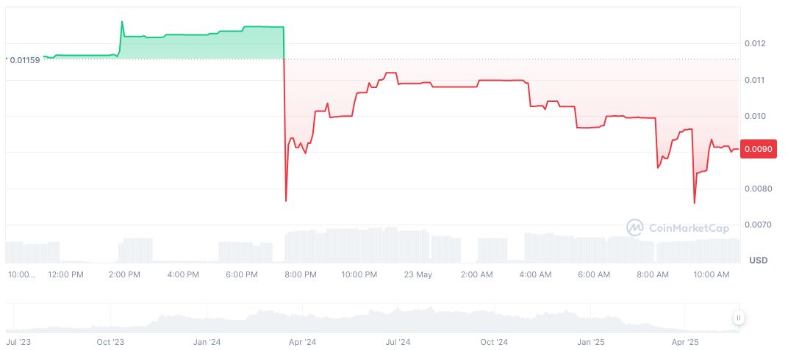Click the 0.012 price axis label
The width and height of the screenshot is (788, 350).
pyautogui.click(x=755, y=44)
